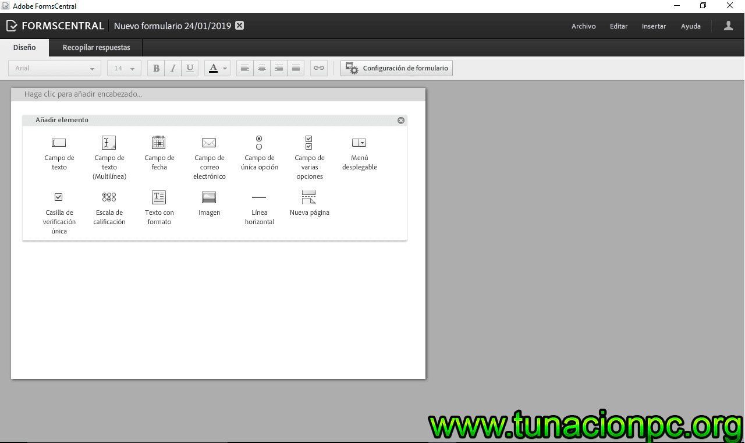Switch to the Diseño tab
The height and width of the screenshot is (443, 745).
24,48
